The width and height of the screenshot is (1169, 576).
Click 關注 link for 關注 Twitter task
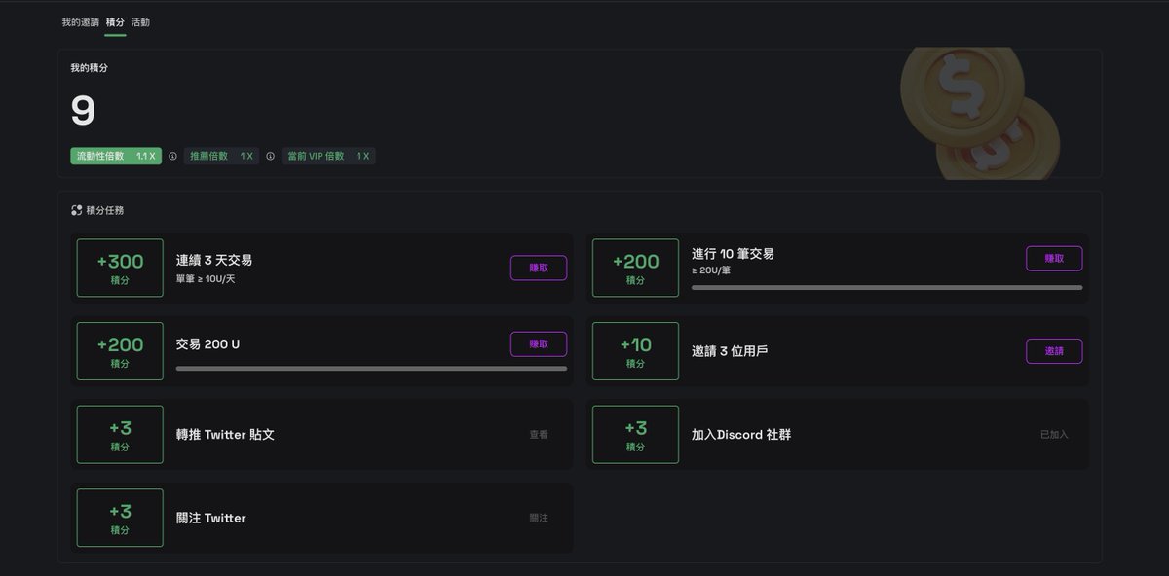(x=539, y=518)
